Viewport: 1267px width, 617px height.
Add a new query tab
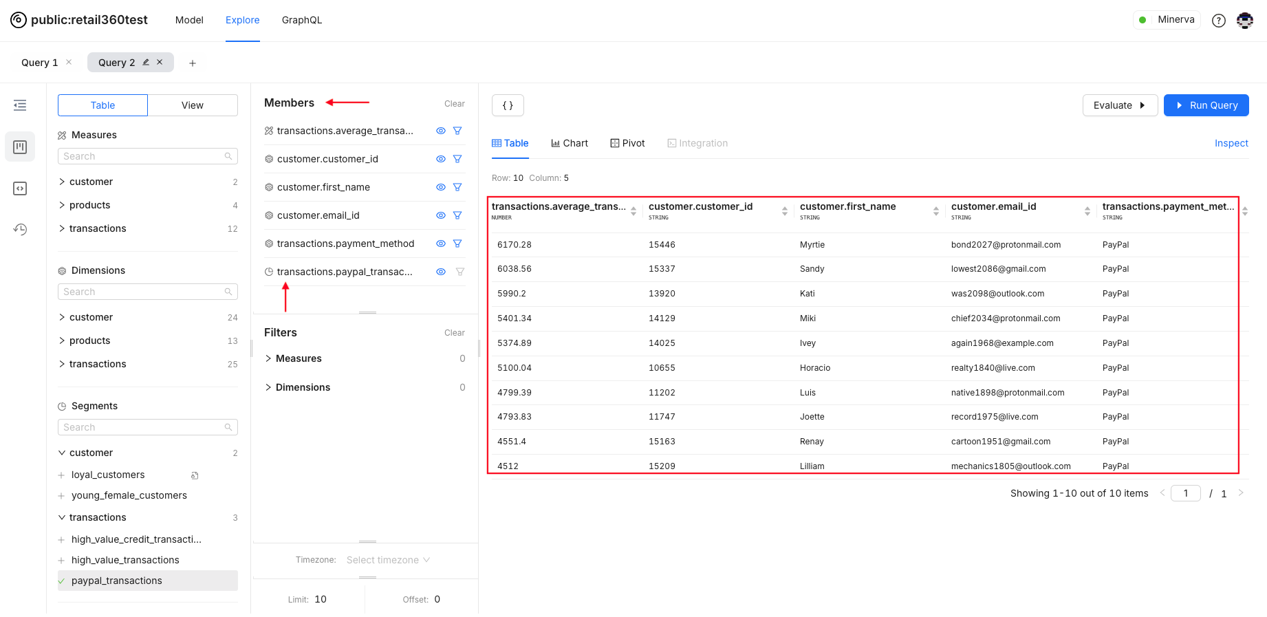(193, 63)
